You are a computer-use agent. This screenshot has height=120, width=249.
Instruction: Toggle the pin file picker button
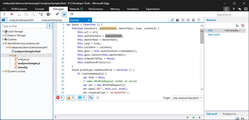50,26
